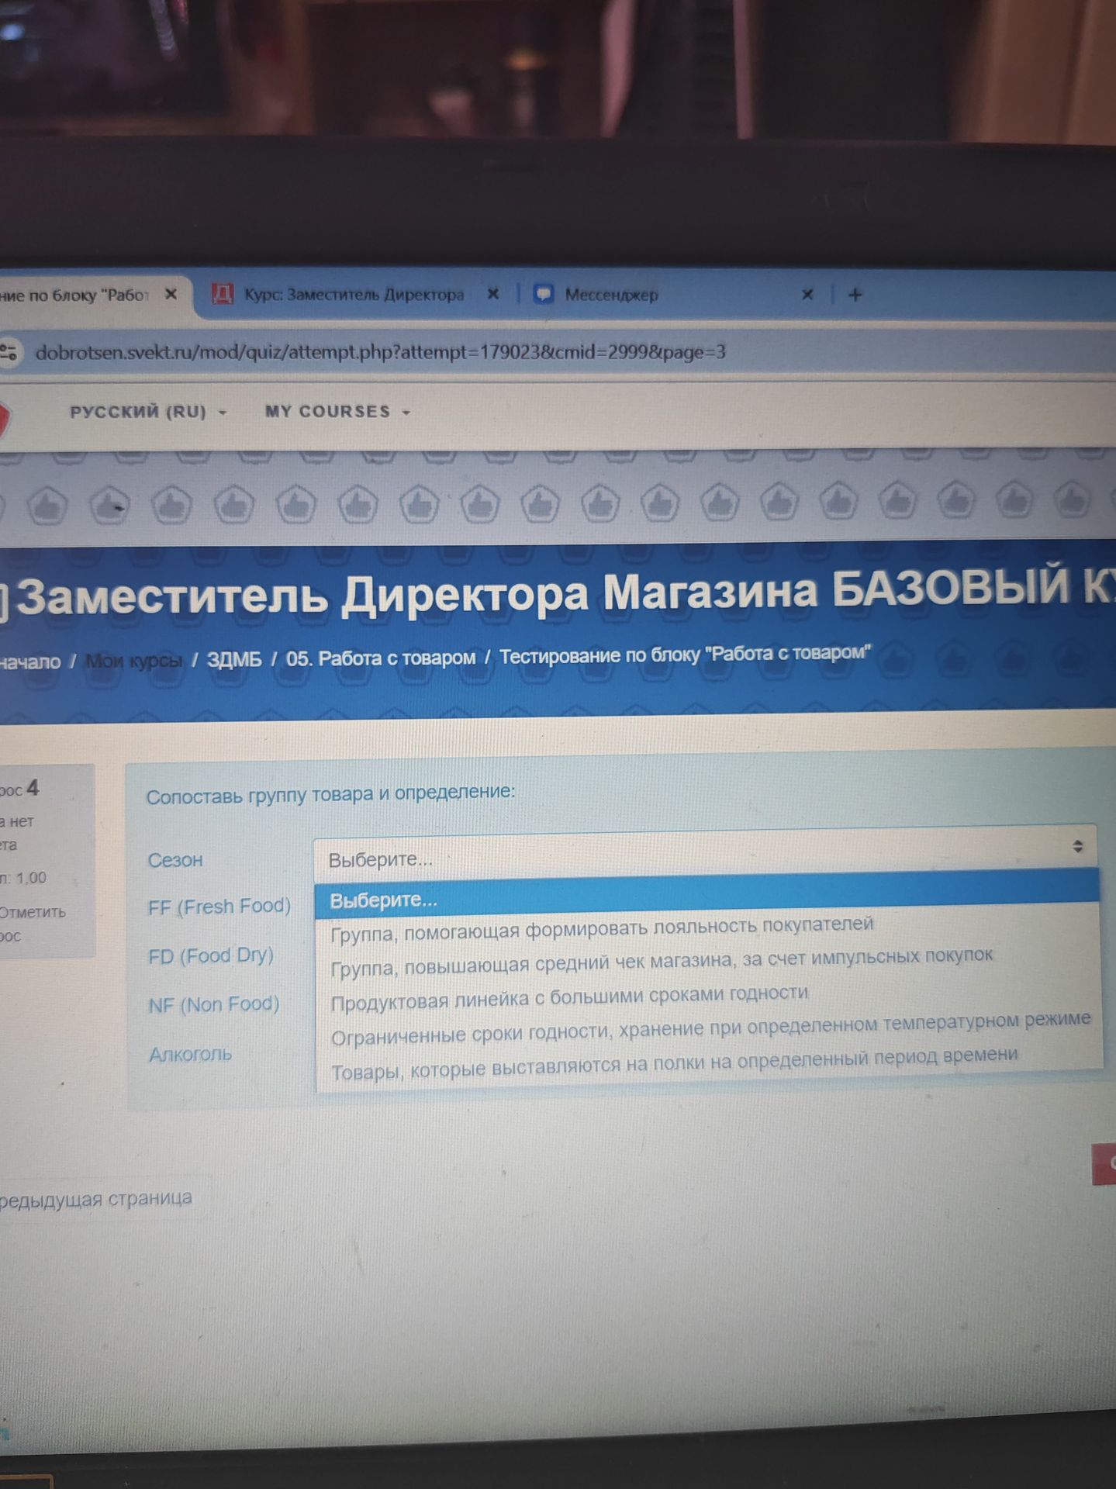
Task: Close the 'Курс: Заместитель Директора' tab
Action: point(492,294)
